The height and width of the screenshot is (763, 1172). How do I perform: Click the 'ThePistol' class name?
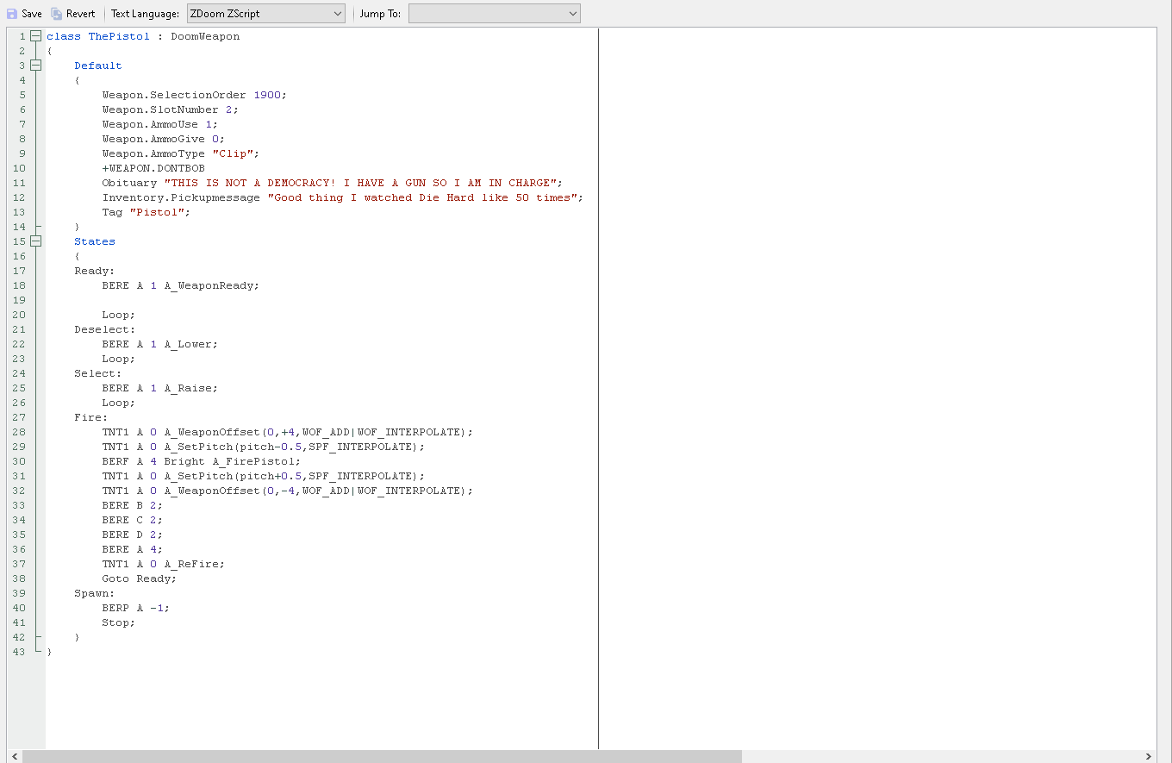[119, 36]
